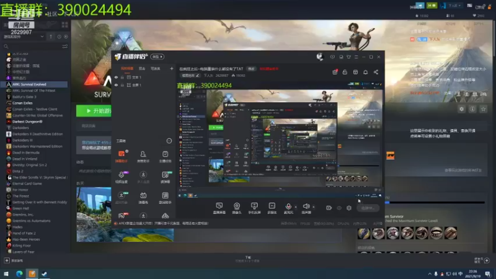Open the 视频连麦 video co-stream tool

(x=122, y=177)
